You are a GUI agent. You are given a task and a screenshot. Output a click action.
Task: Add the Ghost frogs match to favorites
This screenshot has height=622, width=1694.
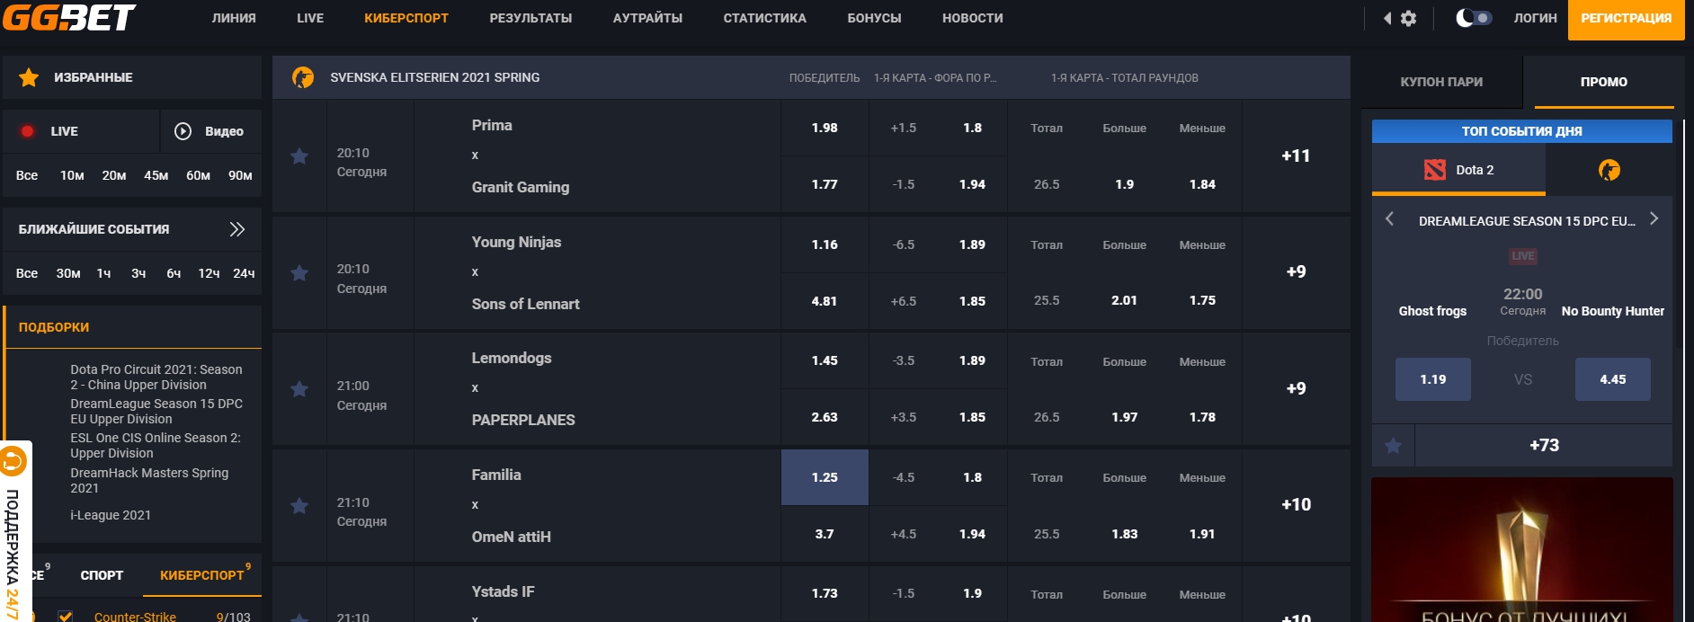(1393, 446)
